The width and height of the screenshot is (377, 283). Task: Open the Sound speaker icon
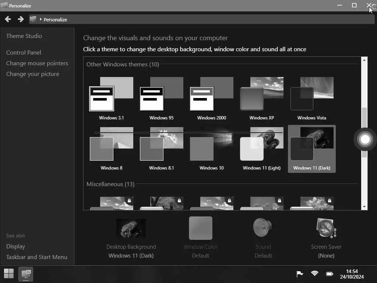point(263,228)
